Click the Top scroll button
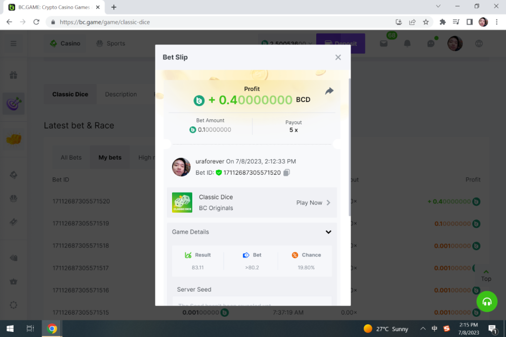 pyautogui.click(x=486, y=274)
